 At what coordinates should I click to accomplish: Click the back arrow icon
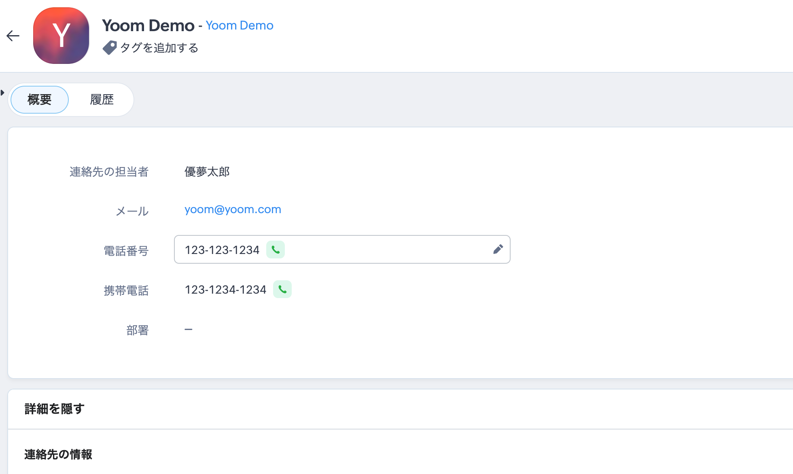(13, 36)
